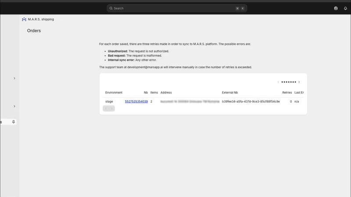Click previous button below the table
Screen dimensions: 351x197
[106, 108]
